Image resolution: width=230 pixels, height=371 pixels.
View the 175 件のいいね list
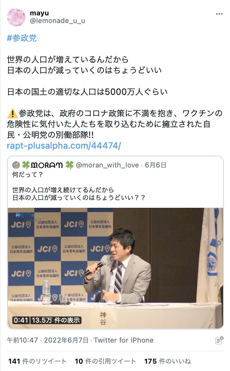point(167,361)
